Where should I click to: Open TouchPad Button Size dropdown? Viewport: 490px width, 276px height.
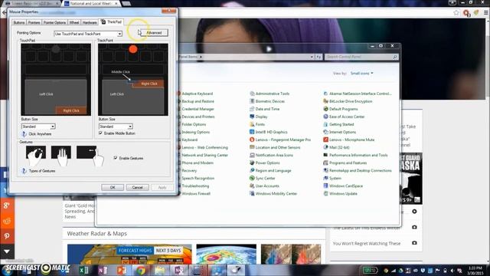click(38, 127)
